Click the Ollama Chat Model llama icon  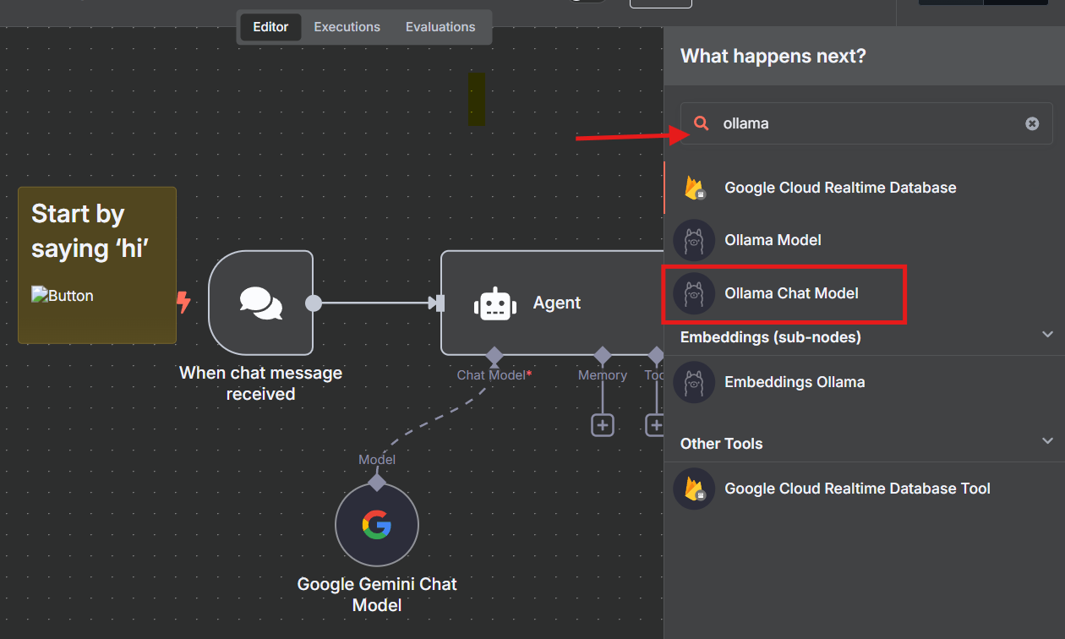point(695,293)
